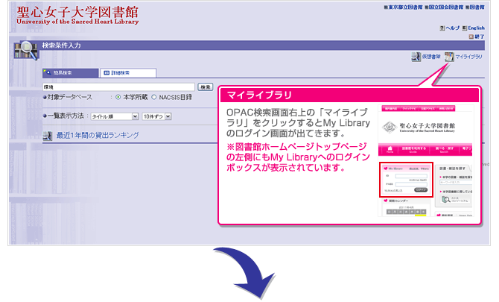Screen dimensions: 499x302
Task: Open the マイライブラリ link
Action: click(468, 57)
